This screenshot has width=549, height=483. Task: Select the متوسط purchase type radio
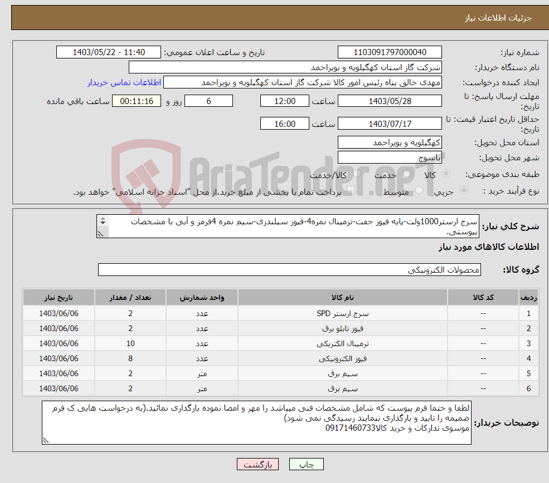(419, 190)
